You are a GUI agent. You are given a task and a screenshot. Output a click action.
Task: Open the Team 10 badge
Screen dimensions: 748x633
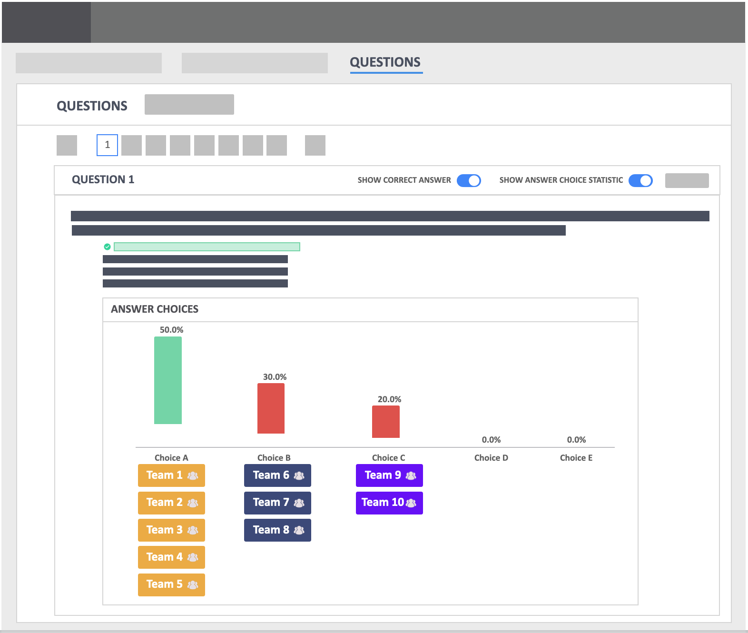389,503
